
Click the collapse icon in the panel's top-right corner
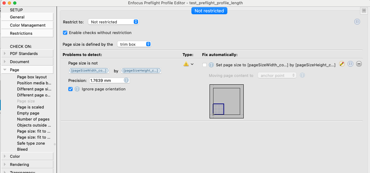[x=363, y=11]
